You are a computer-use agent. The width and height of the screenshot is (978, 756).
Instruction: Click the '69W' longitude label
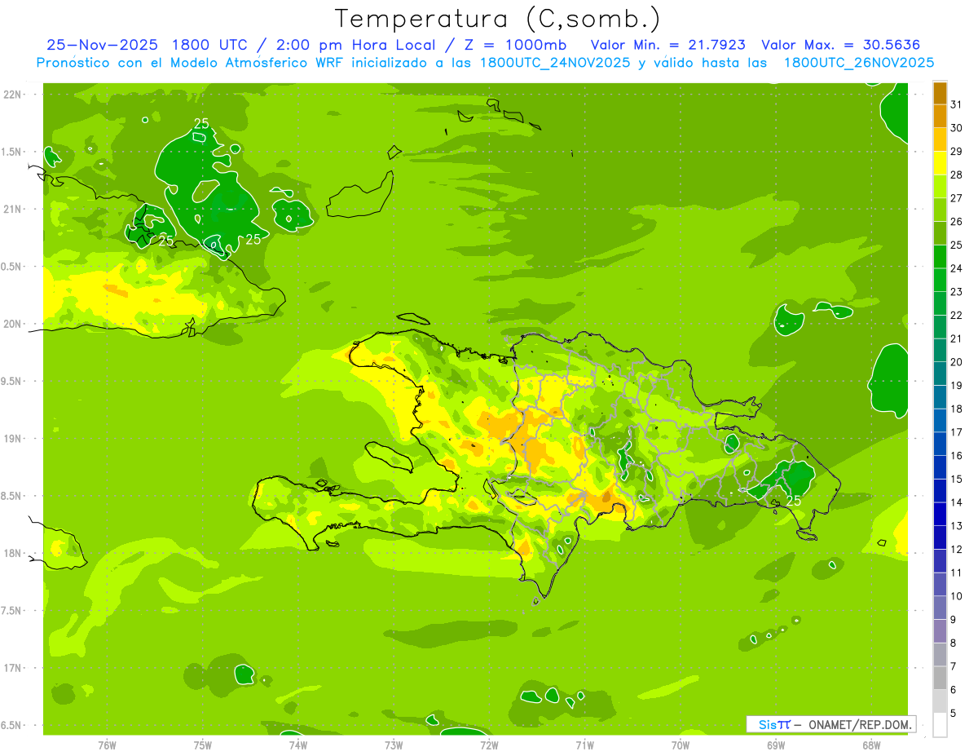coord(776,745)
